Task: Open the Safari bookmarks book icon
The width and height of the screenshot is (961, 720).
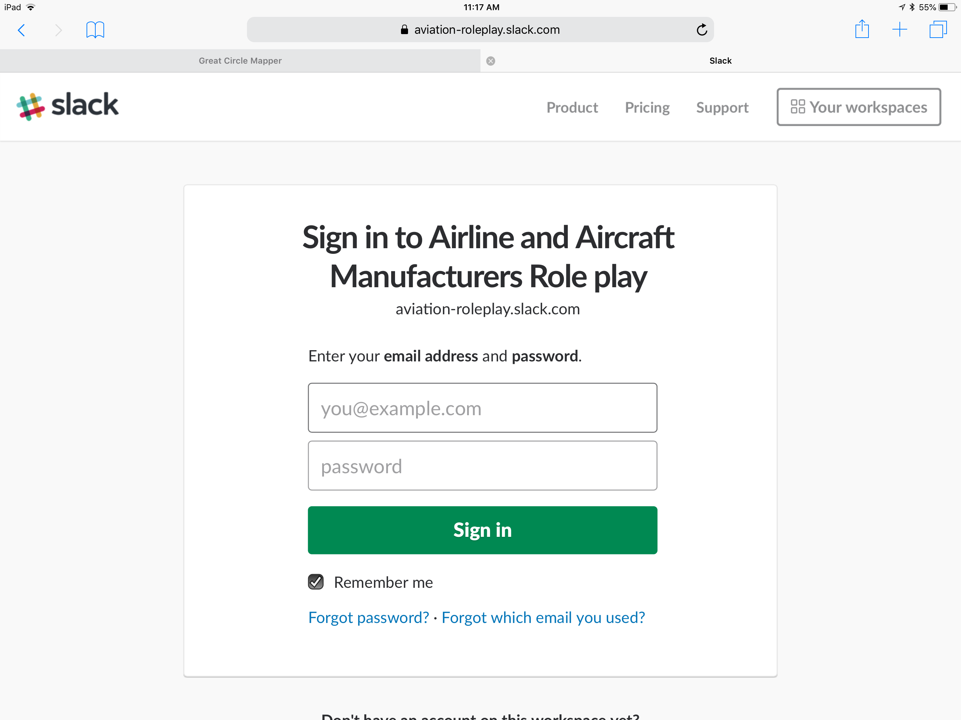Action: pyautogui.click(x=95, y=30)
